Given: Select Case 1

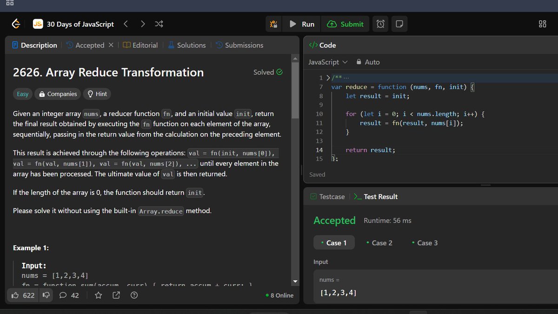Looking at the screenshot, I should coord(334,243).
